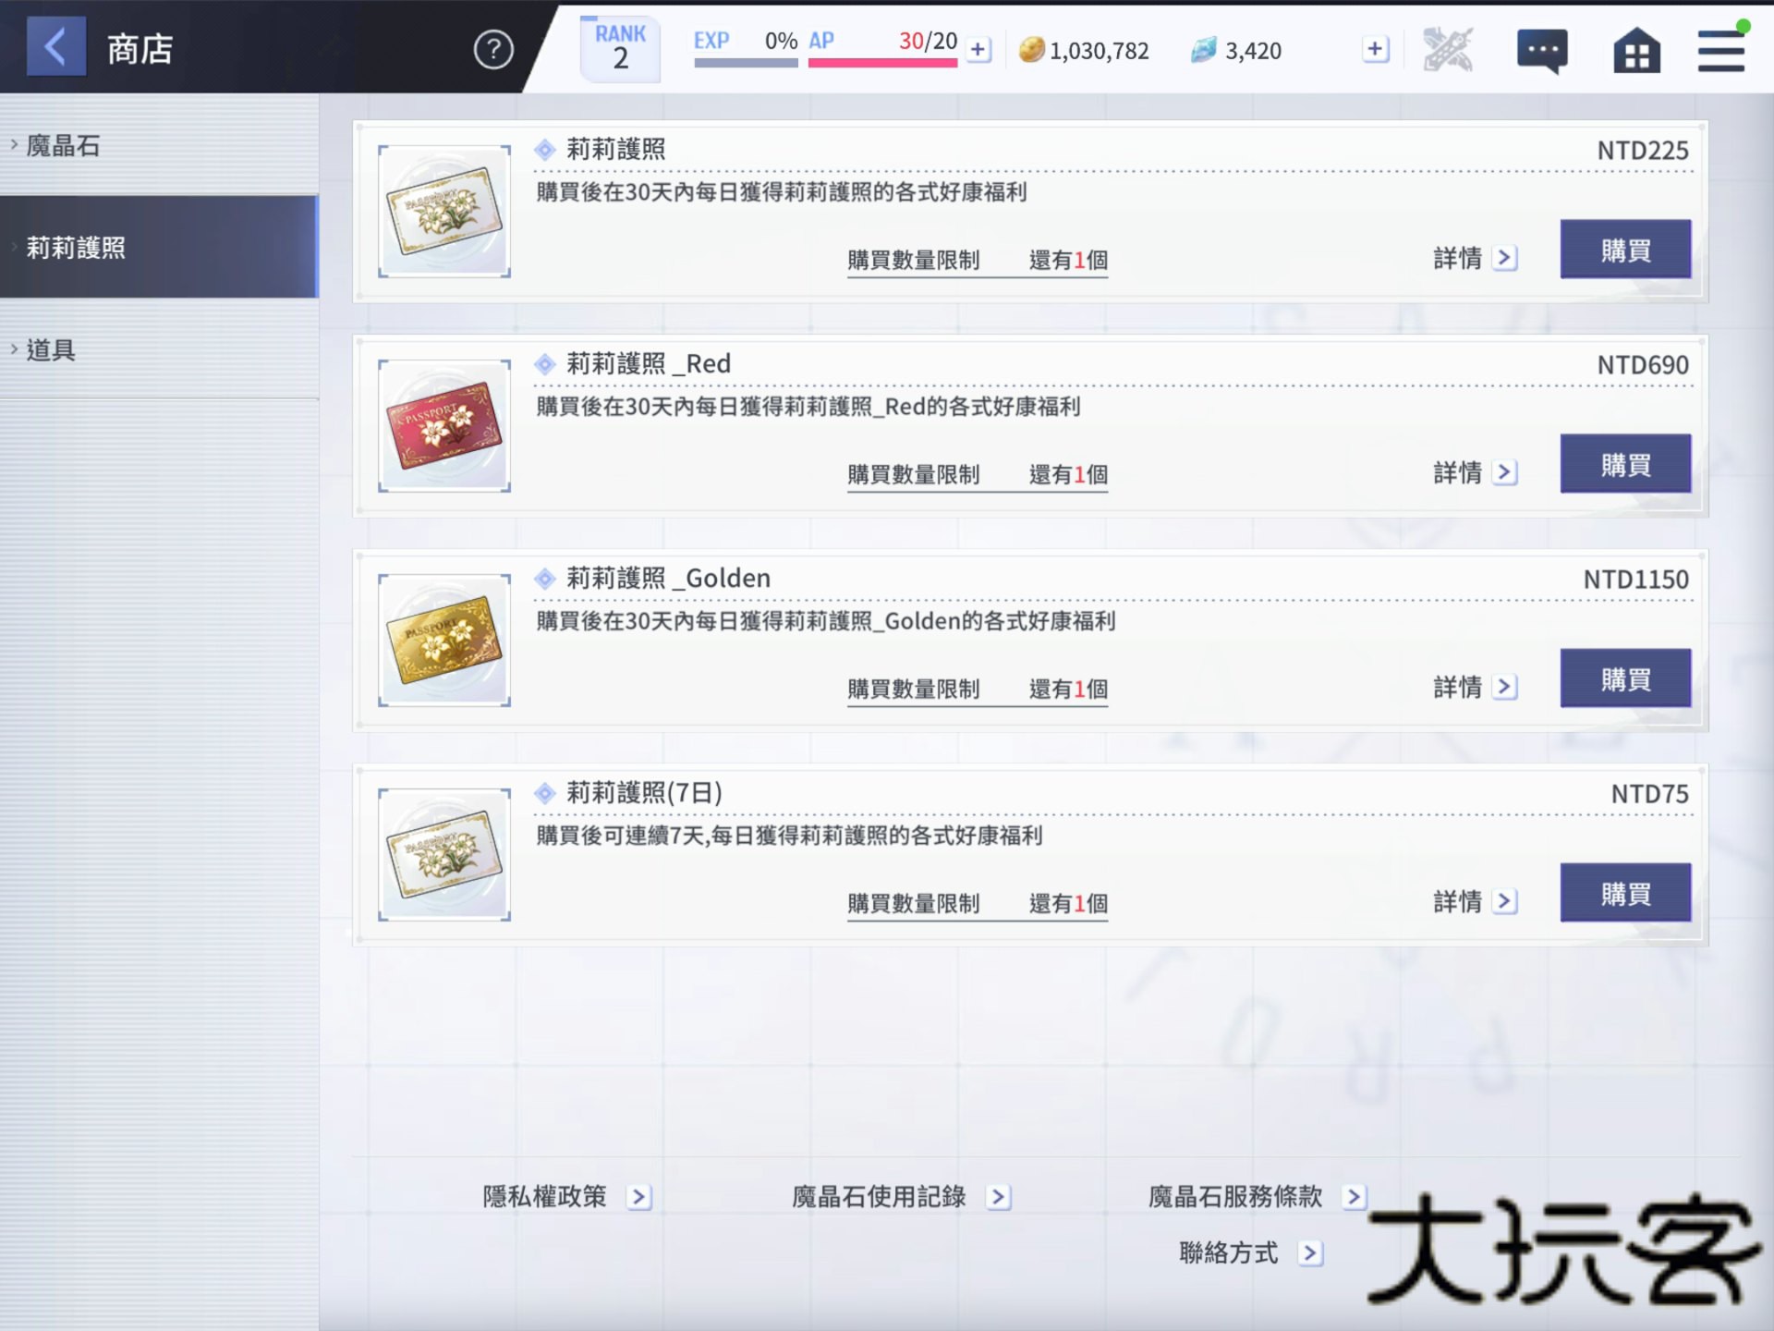This screenshot has width=1774, height=1331.
Task: Open the crossed swords battle icon
Action: point(1447,50)
